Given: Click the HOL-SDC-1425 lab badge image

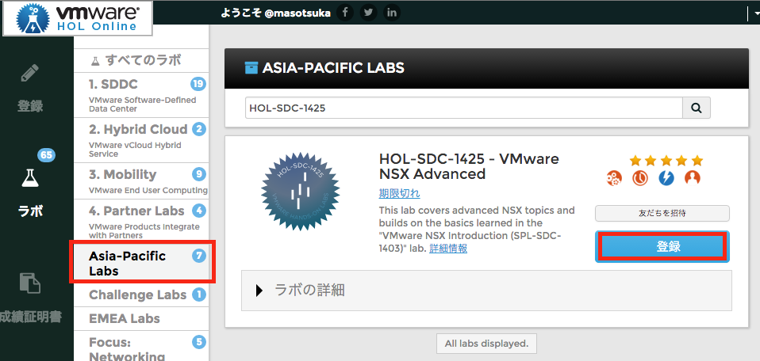Looking at the screenshot, I should click(x=301, y=191).
